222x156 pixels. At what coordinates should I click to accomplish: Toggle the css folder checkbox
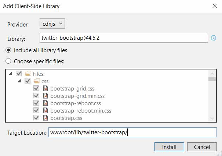coord(28,81)
